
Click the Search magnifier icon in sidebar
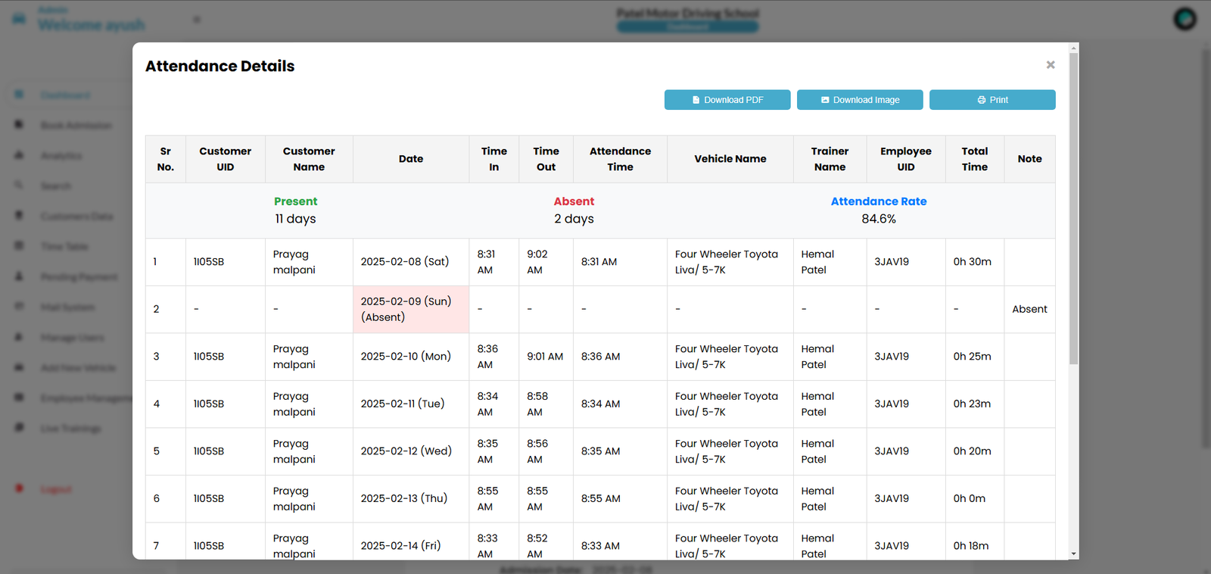point(19,186)
